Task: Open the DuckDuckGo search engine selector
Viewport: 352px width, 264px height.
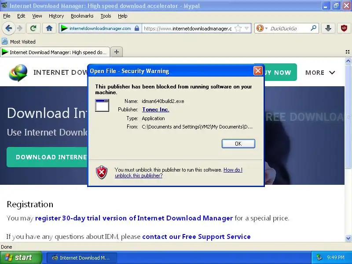Action: tap(262, 28)
